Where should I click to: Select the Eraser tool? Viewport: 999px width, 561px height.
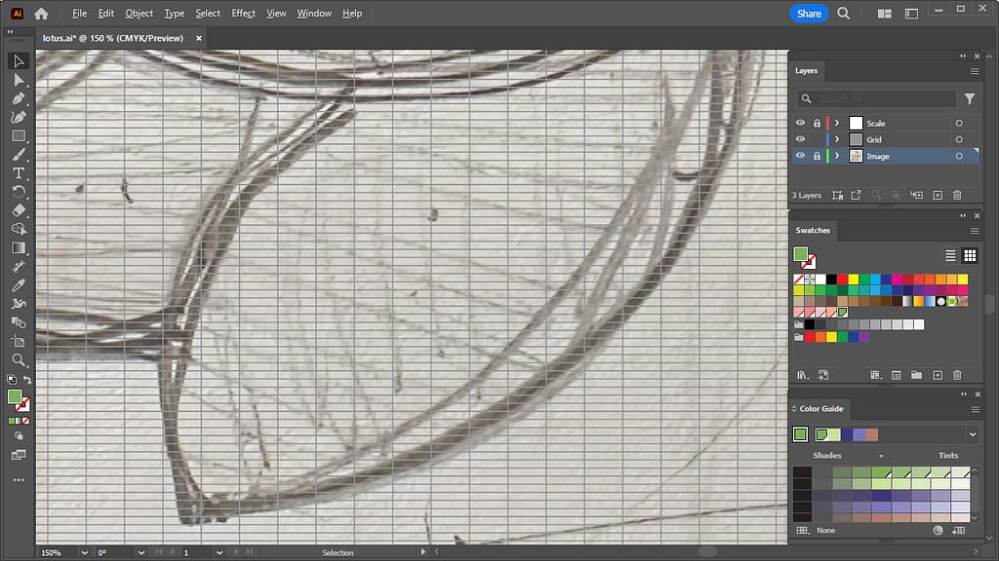click(x=19, y=210)
